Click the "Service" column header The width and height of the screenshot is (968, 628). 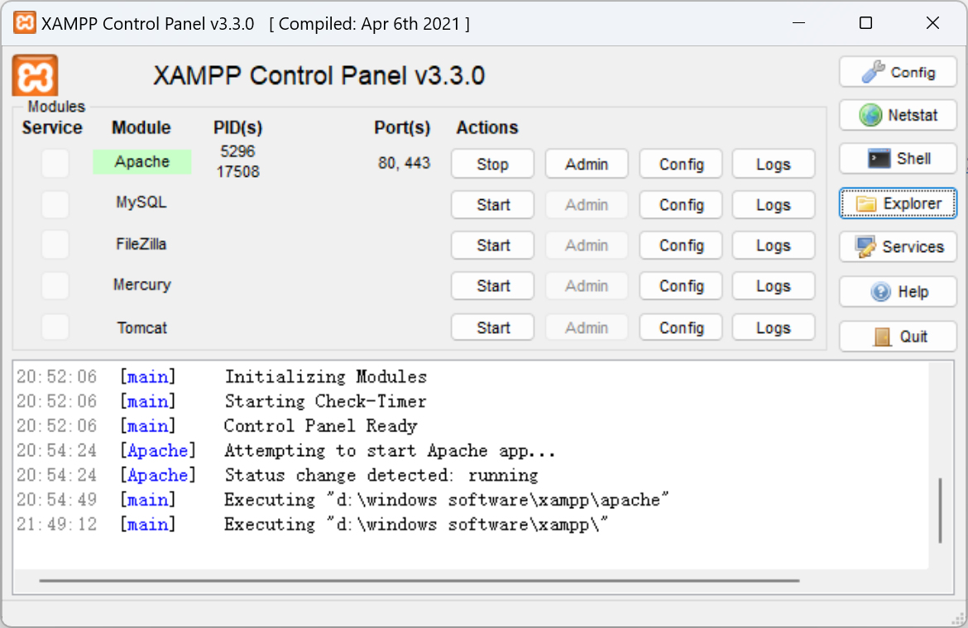52,127
